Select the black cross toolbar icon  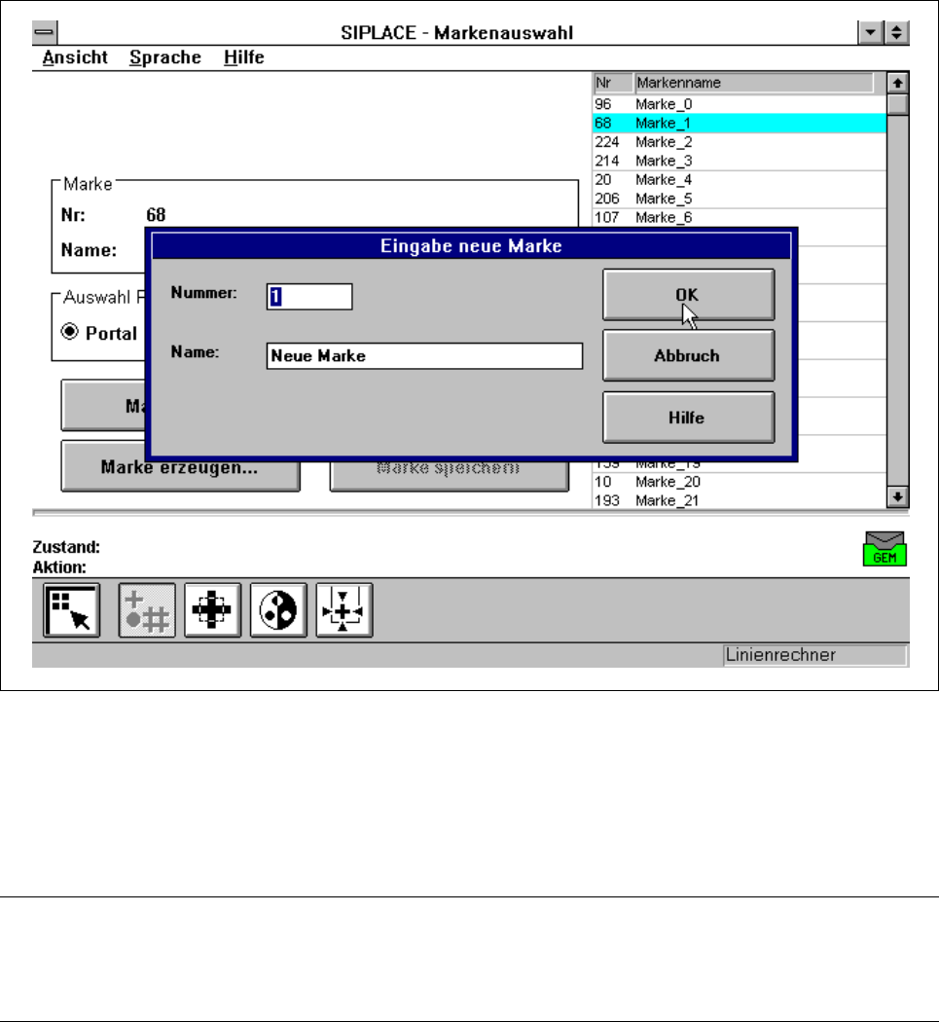(212, 610)
